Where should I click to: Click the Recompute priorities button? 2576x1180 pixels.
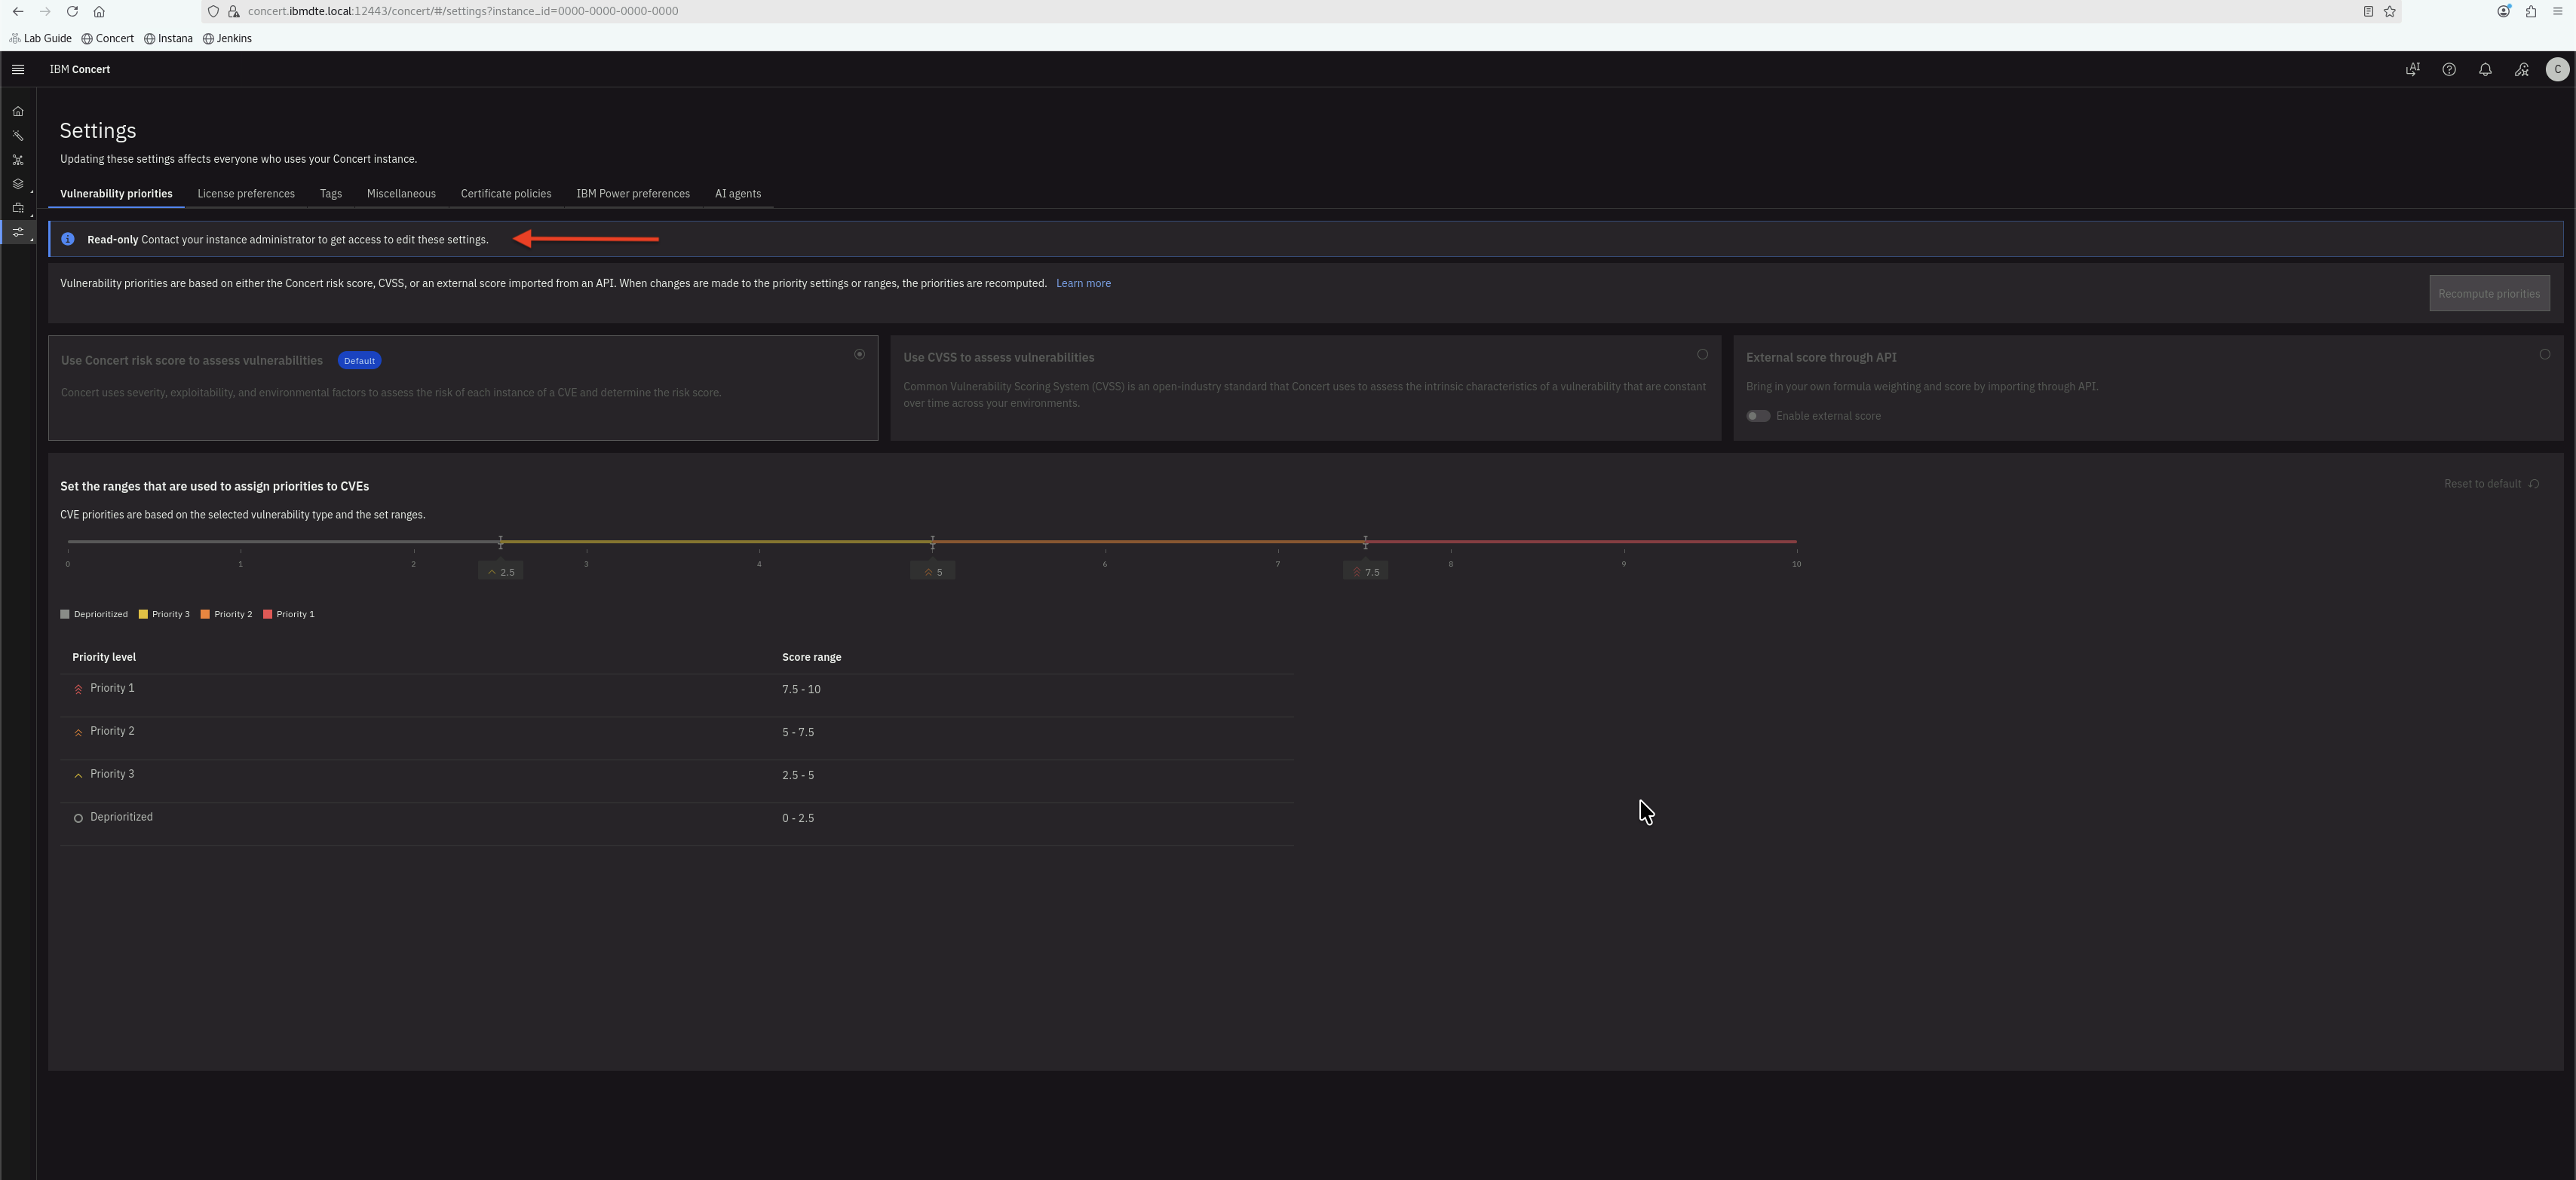2489,294
